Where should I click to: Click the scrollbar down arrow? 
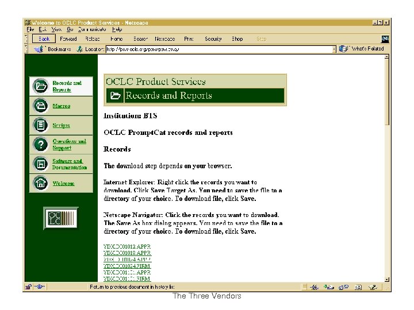(x=387, y=280)
